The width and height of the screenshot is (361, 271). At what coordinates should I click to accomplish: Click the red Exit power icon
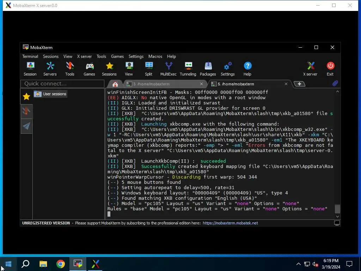(330, 69)
